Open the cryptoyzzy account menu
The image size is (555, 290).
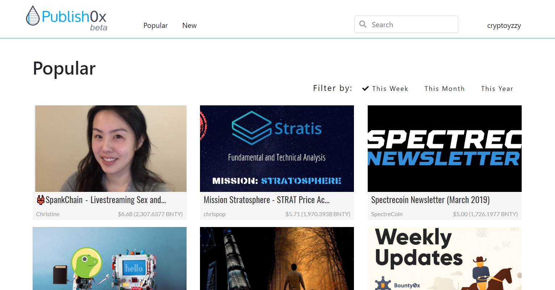(x=504, y=25)
